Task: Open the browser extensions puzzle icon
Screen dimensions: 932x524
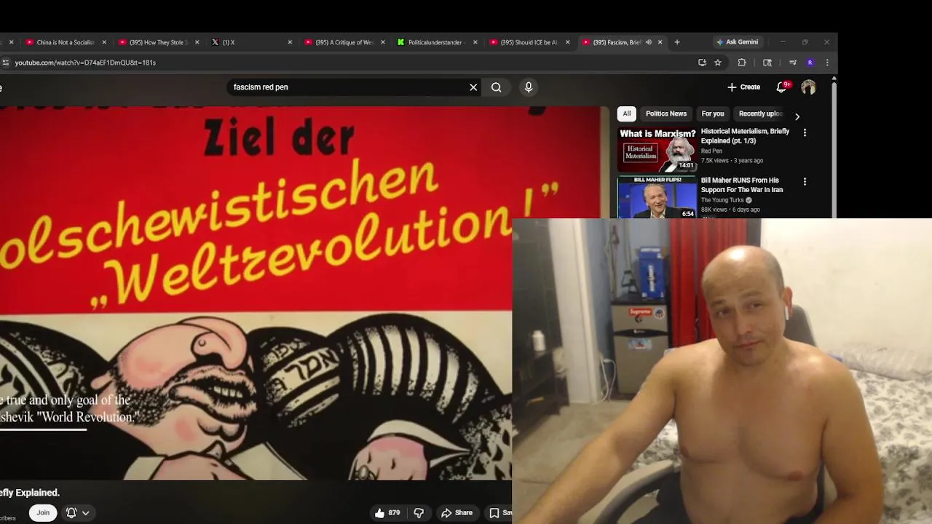Action: (742, 63)
